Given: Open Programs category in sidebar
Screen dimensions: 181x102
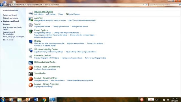Looking at the screenshot, I should (x=7, y=24).
